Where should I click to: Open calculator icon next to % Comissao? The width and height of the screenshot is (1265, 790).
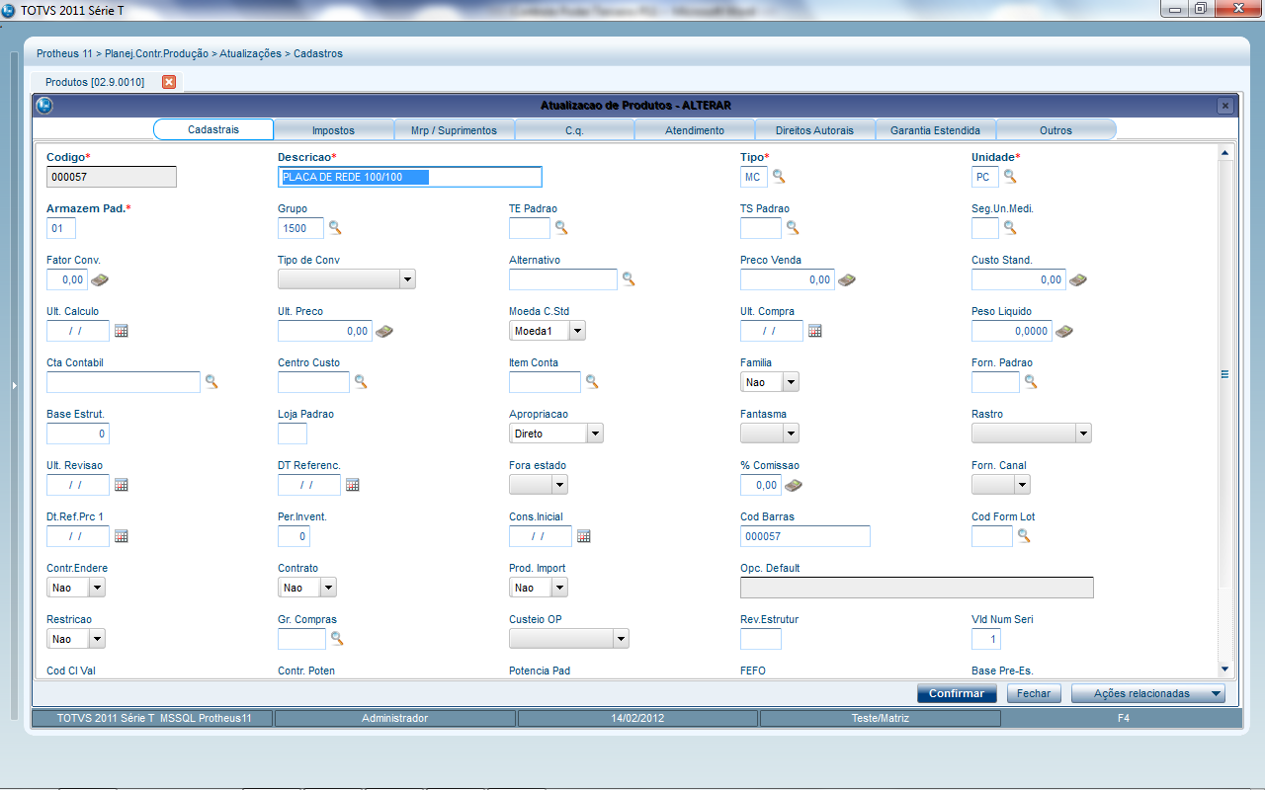click(794, 485)
